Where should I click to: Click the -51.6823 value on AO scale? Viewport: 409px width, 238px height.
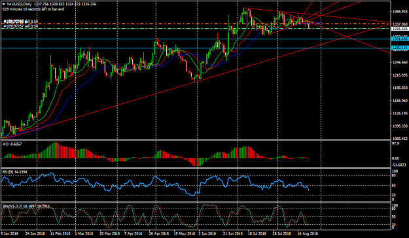pyautogui.click(x=399, y=165)
